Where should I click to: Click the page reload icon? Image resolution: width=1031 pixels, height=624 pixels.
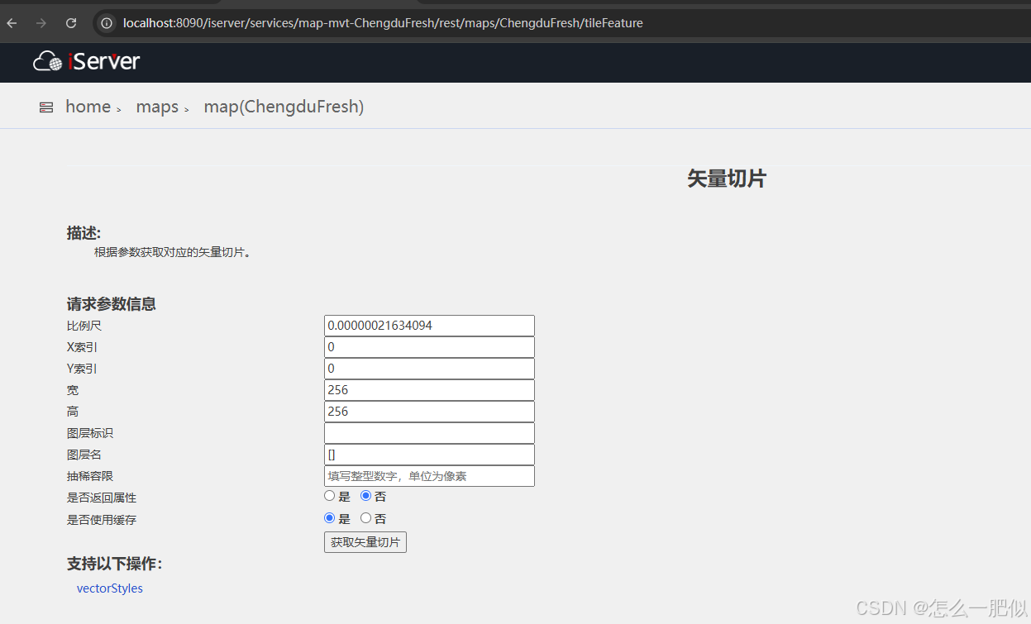70,23
